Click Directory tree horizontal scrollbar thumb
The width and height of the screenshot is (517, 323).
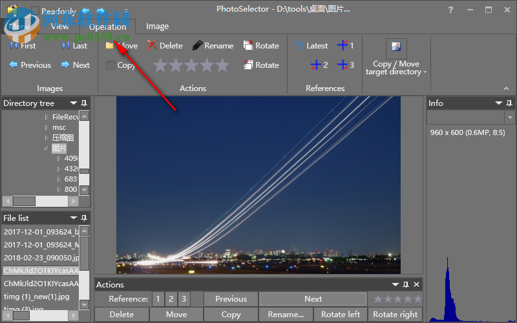[24, 201]
